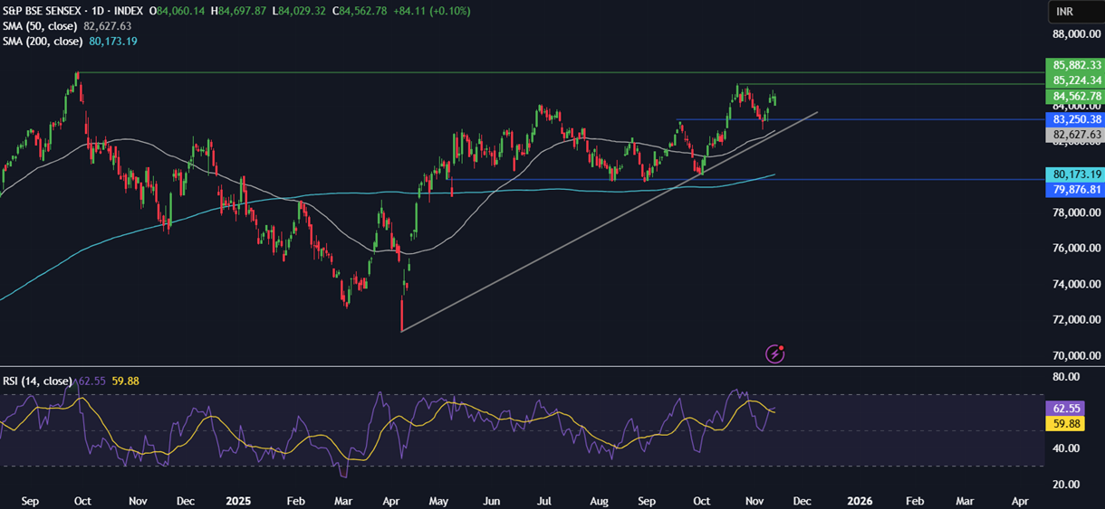The width and height of the screenshot is (1105, 509).
Task: Click the 84,562.78 current price label
Action: pyautogui.click(x=1075, y=97)
